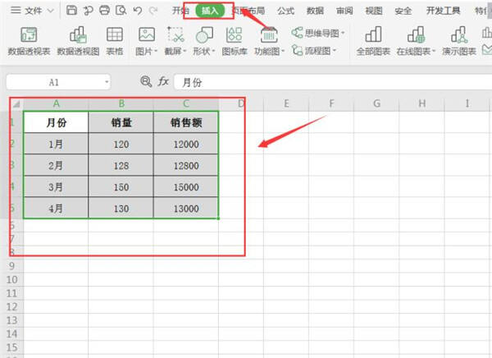Click the fx insert function icon
The image size is (492, 358).
163,82
